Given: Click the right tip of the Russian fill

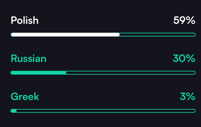Looking at the screenshot, I should [x=65, y=73].
